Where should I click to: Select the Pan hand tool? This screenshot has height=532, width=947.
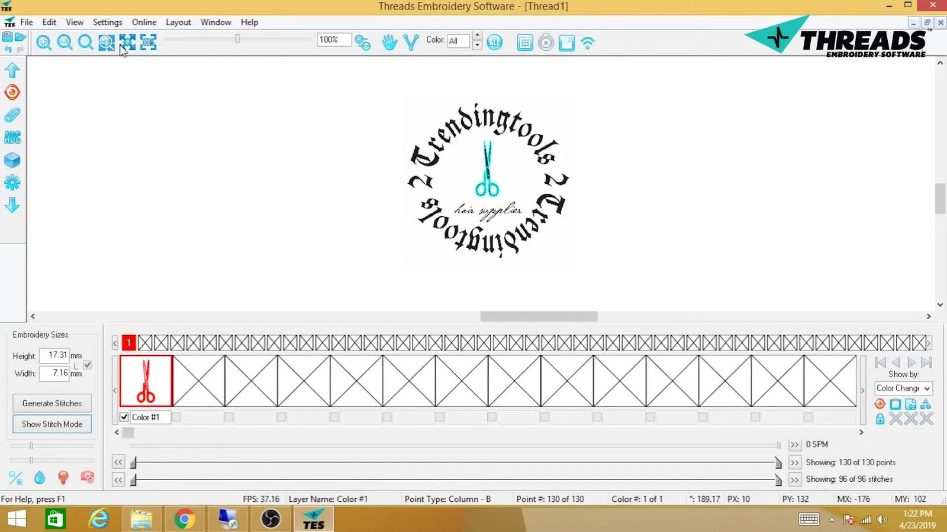pyautogui.click(x=389, y=42)
